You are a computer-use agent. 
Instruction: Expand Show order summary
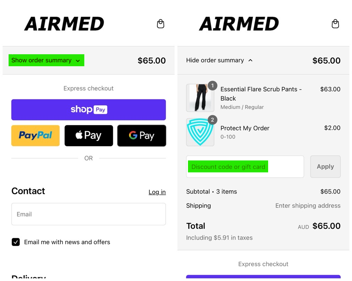(46, 60)
